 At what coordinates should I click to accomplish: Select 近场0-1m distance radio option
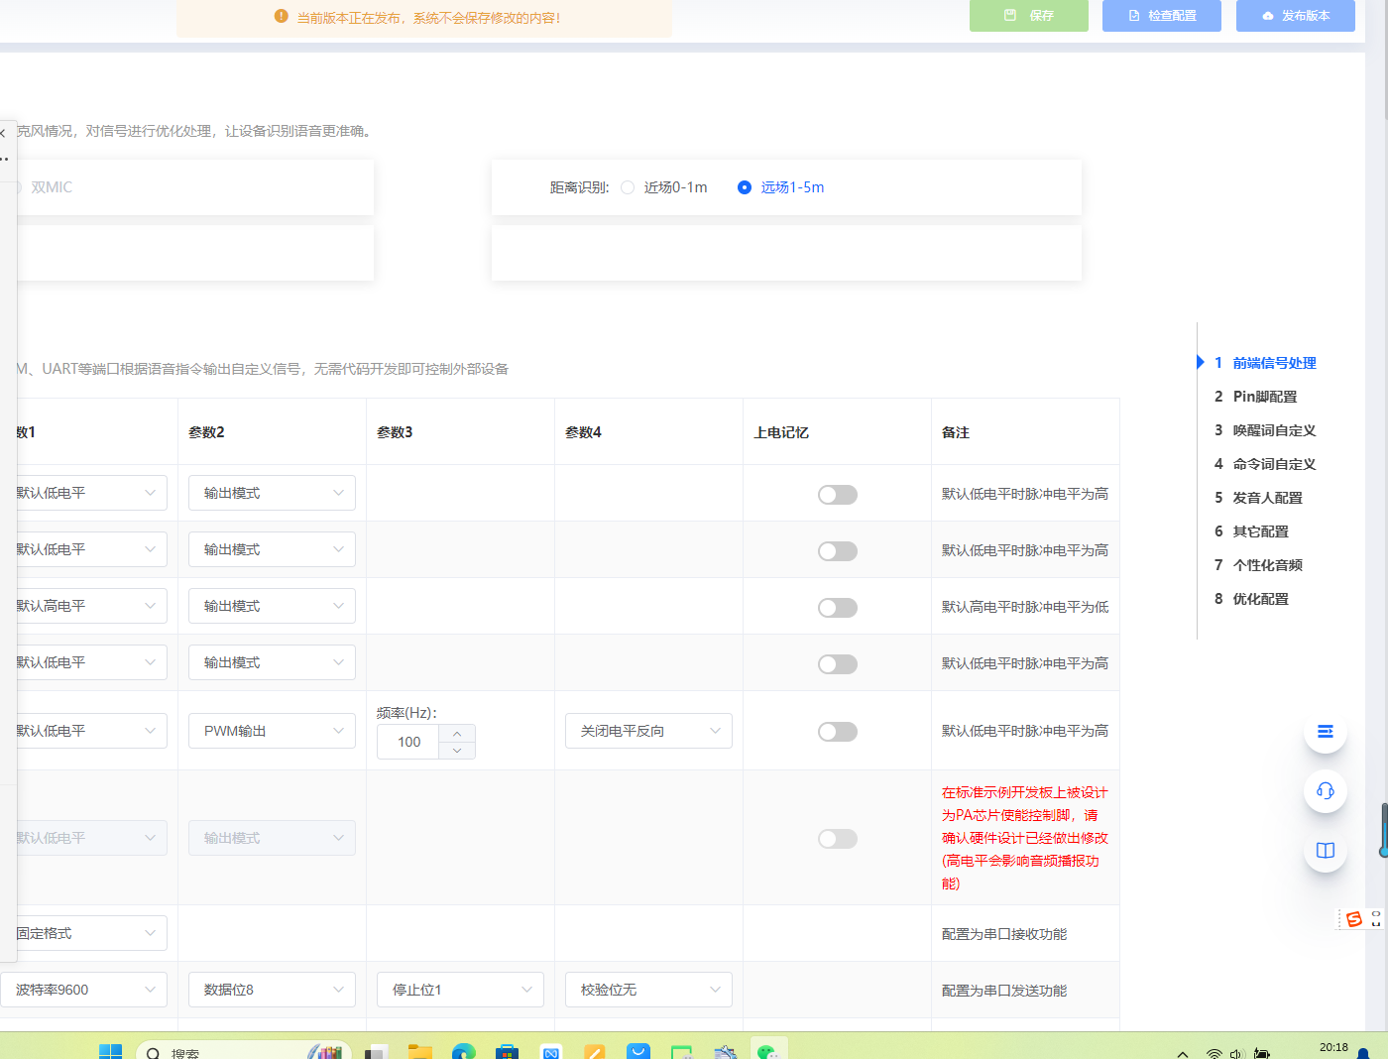click(x=628, y=187)
